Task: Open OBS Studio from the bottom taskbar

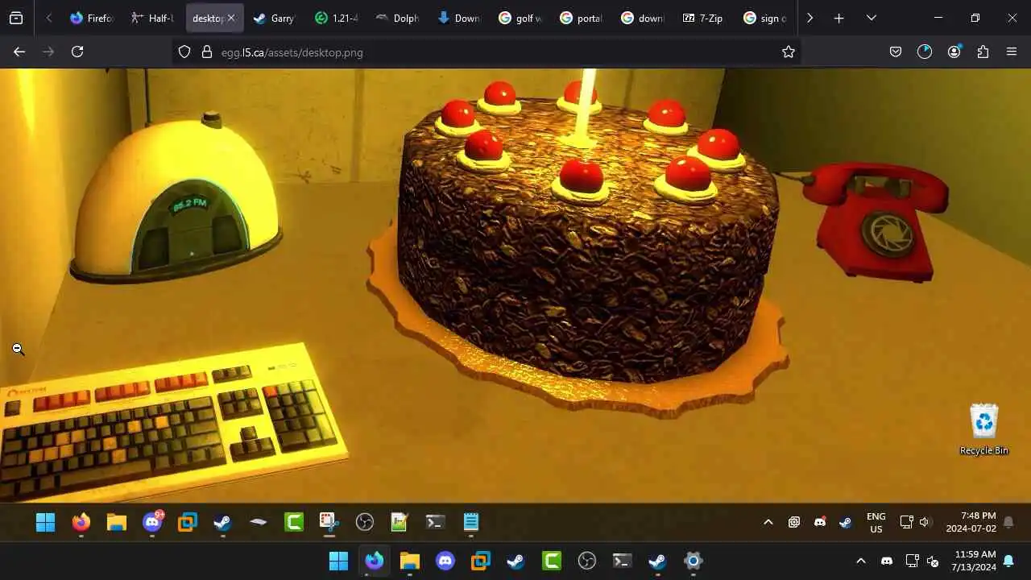Action: pyautogui.click(x=587, y=561)
